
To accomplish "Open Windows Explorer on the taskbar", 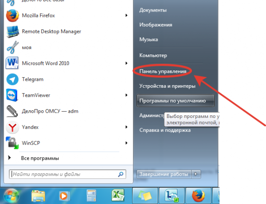I will (38, 196).
